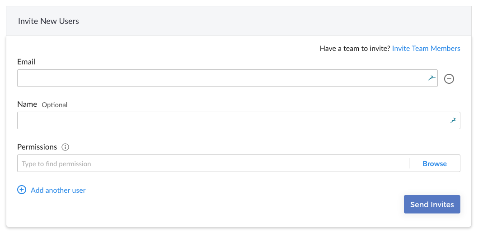Click the divider beside the Browse button
Viewport: 478px width, 236px height.
coord(409,163)
